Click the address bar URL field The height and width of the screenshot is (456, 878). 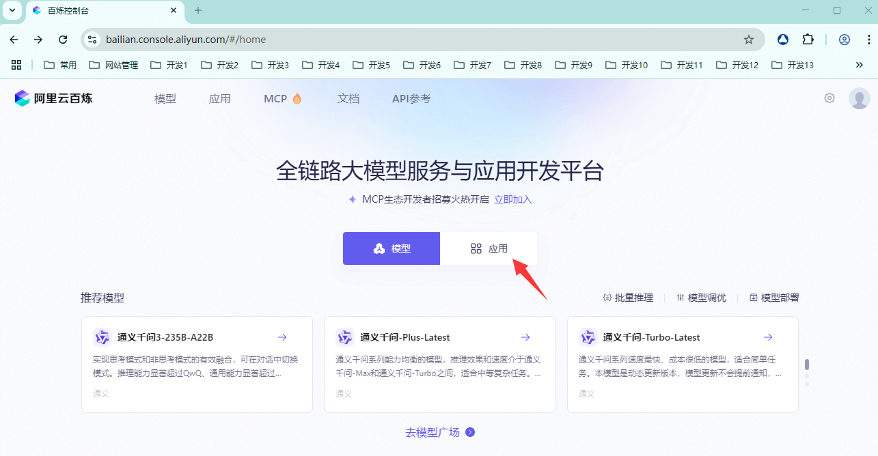pyautogui.click(x=422, y=40)
